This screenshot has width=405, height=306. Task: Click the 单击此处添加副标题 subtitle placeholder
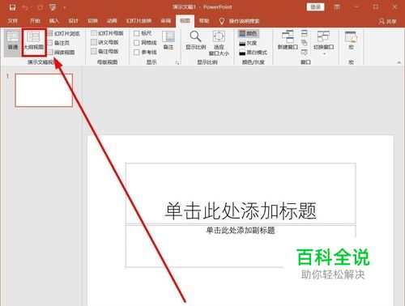pyautogui.click(x=241, y=246)
